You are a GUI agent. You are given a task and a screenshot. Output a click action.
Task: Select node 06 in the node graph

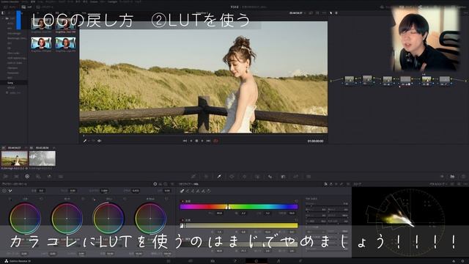tap(445, 80)
